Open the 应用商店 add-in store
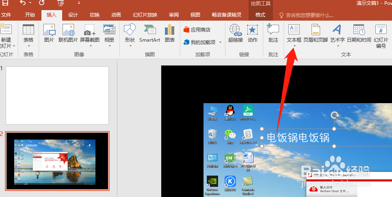Viewport: 392px width, 197px height. (197, 30)
